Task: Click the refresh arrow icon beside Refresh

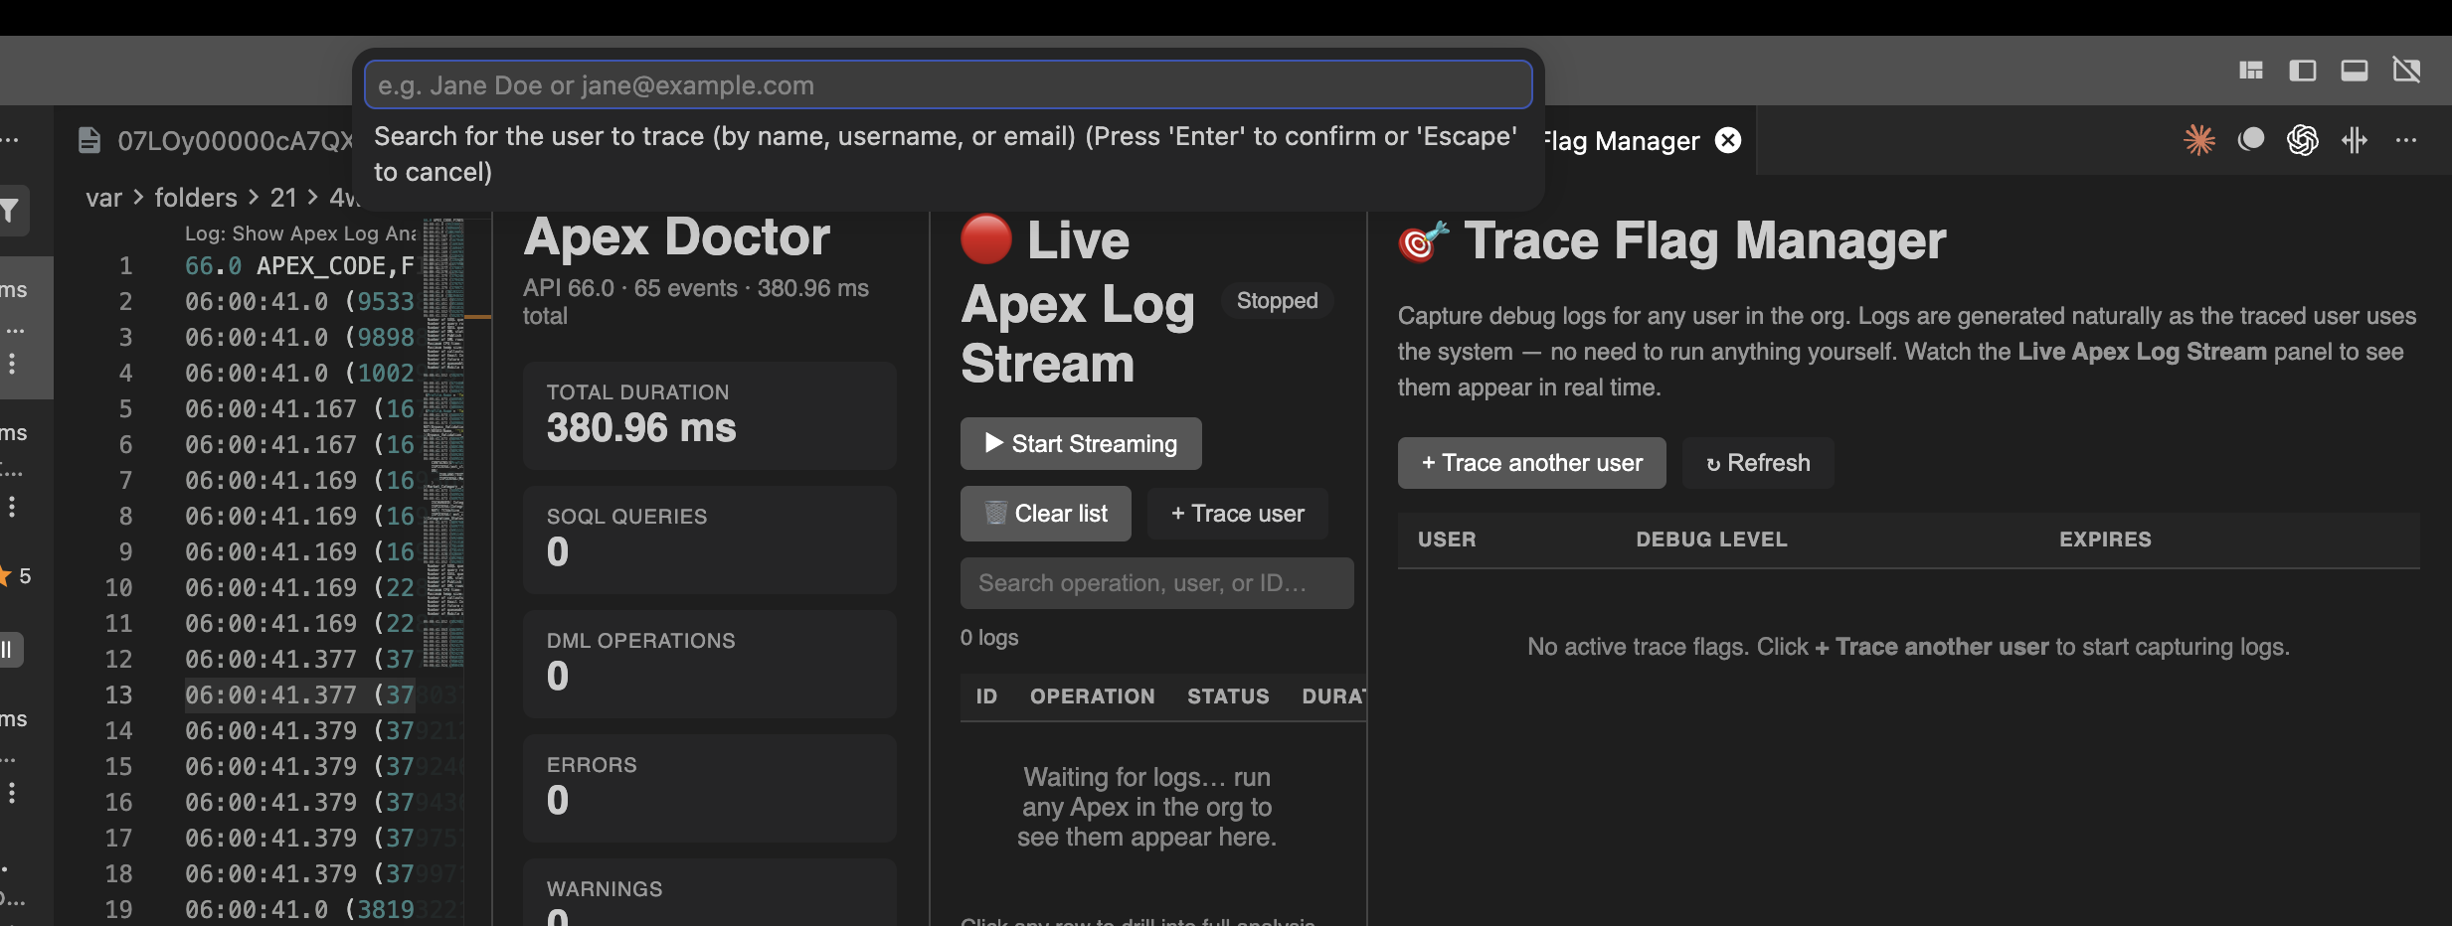Action: (x=1713, y=464)
